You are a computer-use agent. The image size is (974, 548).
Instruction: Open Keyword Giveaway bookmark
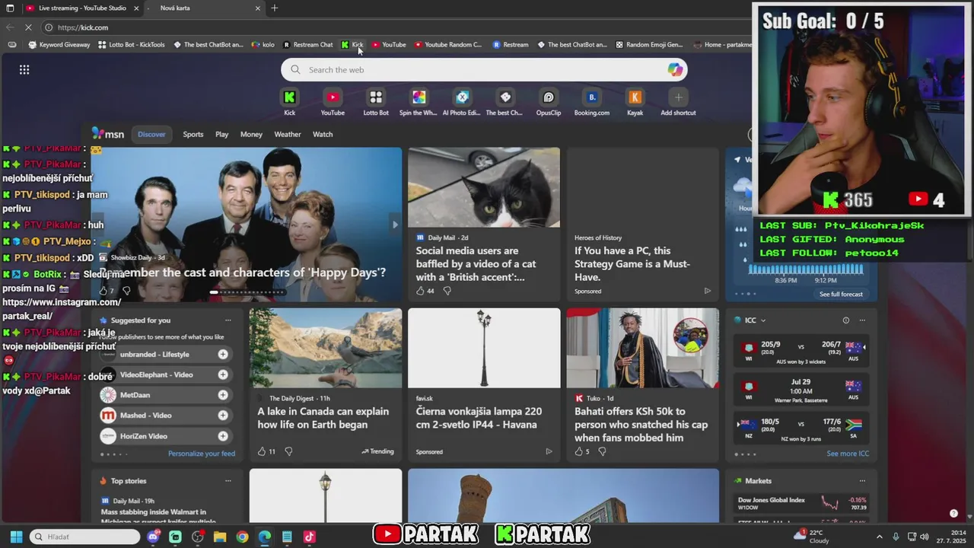(59, 45)
